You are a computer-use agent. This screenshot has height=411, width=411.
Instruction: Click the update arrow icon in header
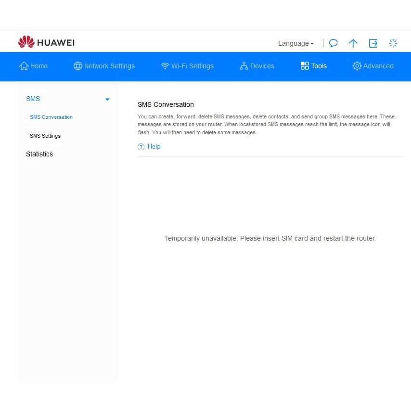coord(353,43)
